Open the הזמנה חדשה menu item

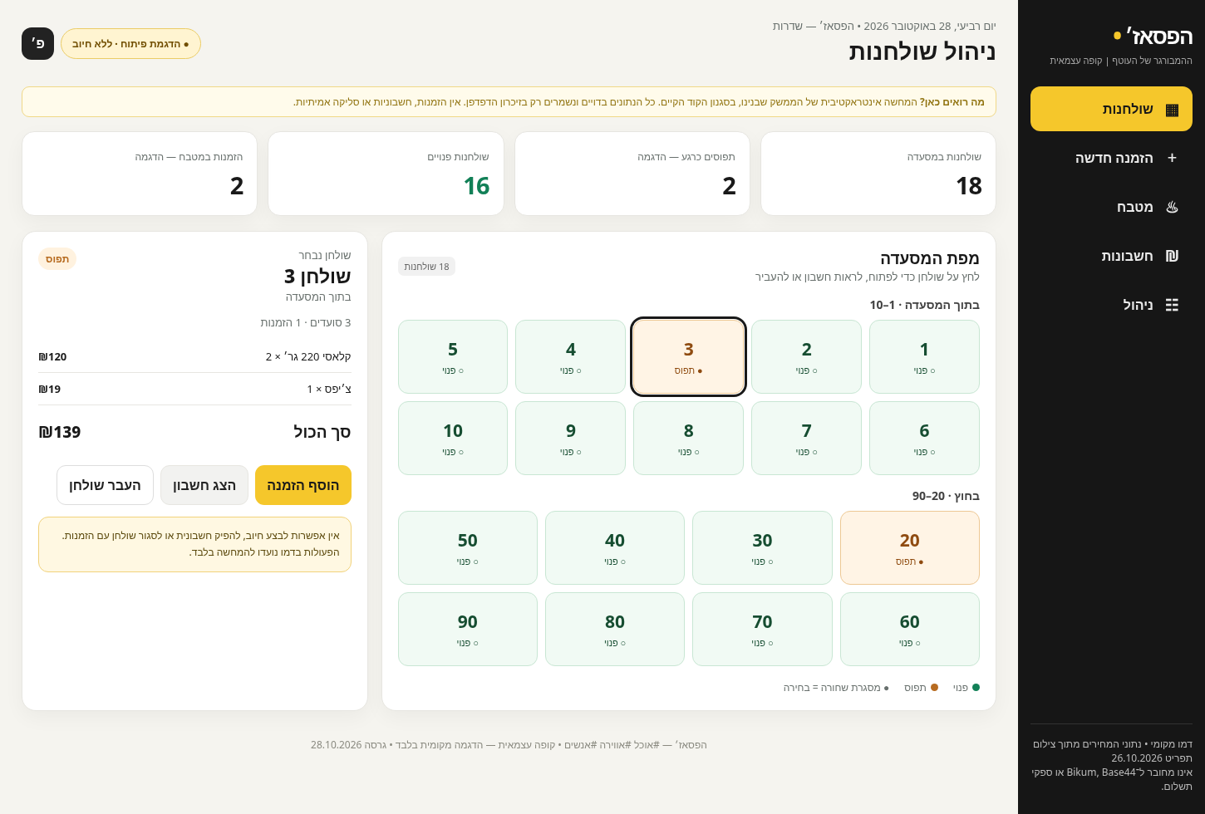1111,158
